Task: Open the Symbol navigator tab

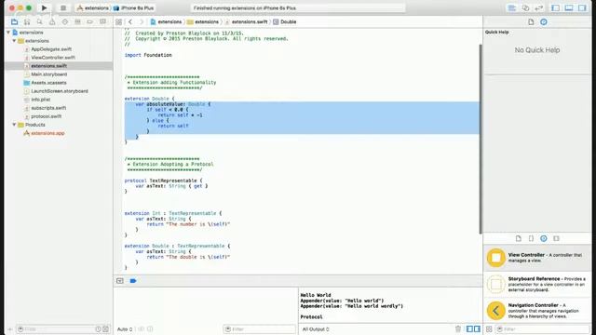Action: click(x=27, y=22)
